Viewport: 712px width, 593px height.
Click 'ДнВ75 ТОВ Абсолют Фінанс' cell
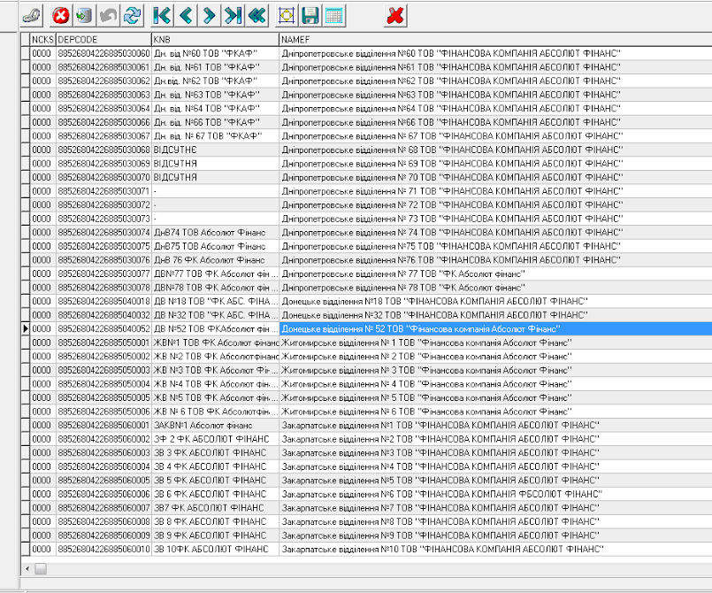click(x=215, y=246)
